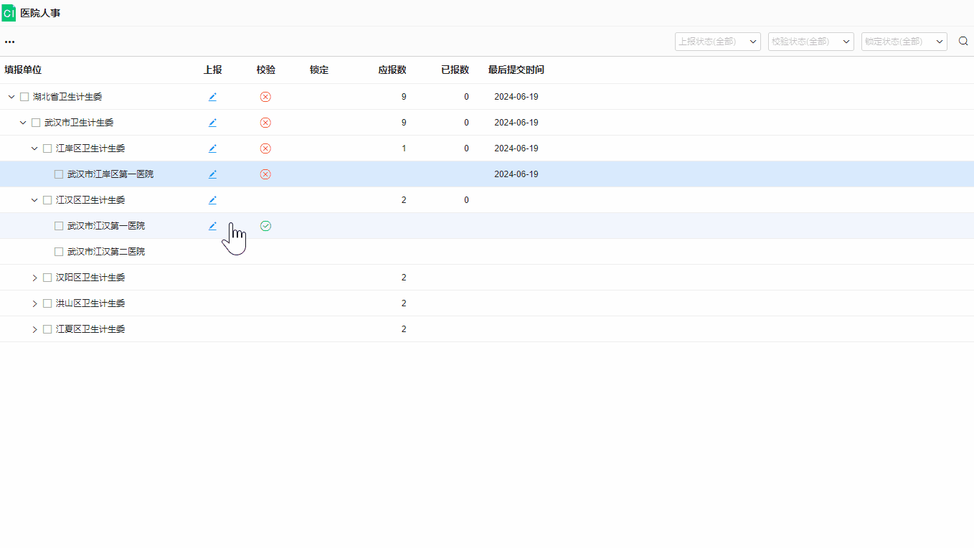Click the green app logo icon
974x548 pixels.
pos(9,13)
